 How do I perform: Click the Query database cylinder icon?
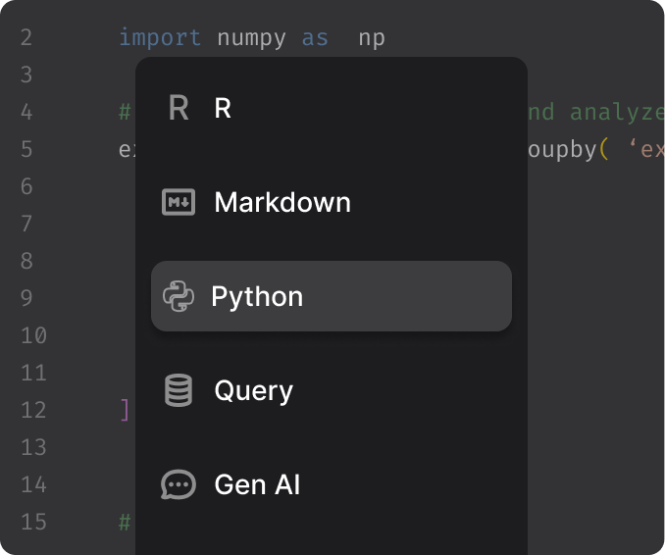(178, 390)
